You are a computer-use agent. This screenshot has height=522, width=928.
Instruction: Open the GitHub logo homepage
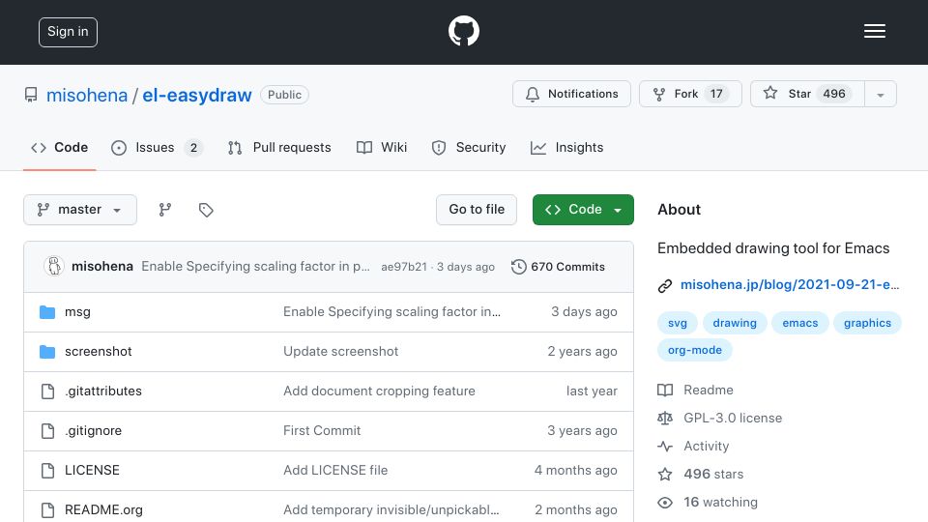(x=463, y=31)
